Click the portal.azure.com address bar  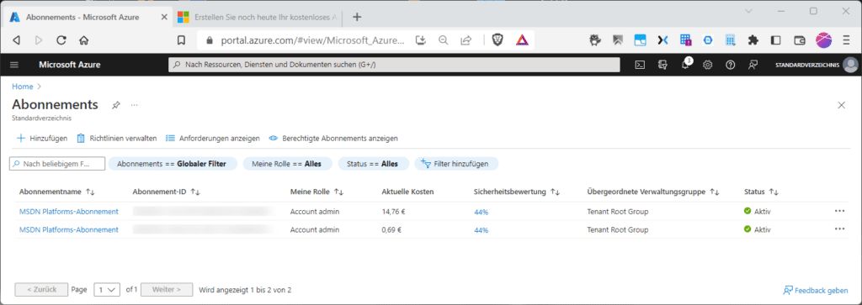click(x=313, y=40)
